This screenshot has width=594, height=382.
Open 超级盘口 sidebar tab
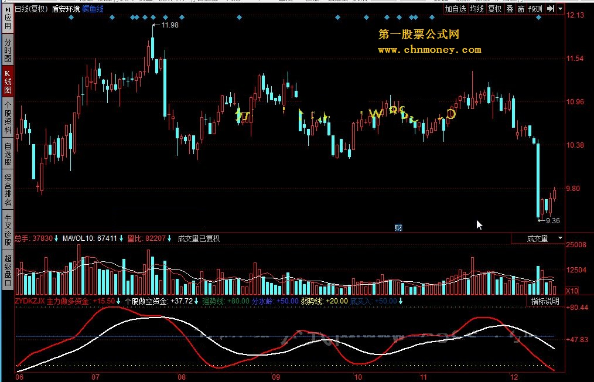point(8,270)
